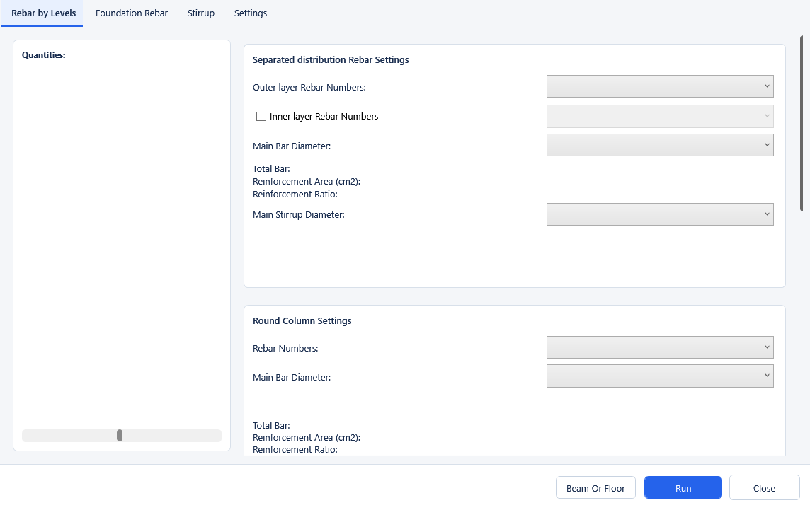
Task: Click the Inner layer Rebar Numbers label
Action: [x=324, y=117]
